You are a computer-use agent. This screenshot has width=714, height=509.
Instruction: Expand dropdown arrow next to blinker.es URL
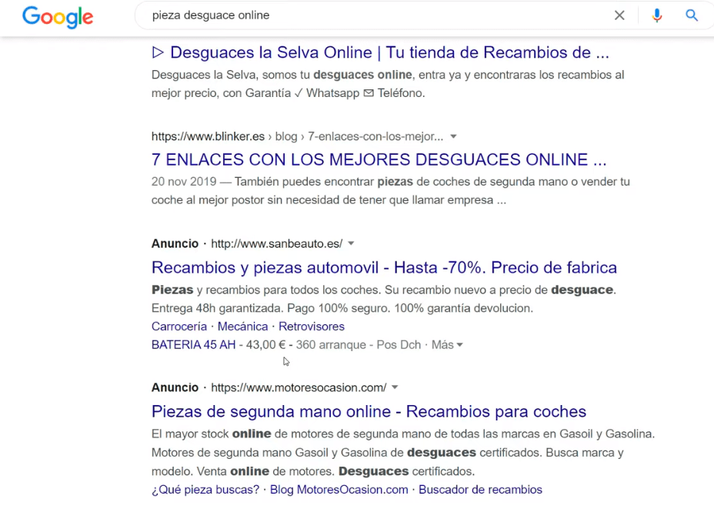coord(453,136)
